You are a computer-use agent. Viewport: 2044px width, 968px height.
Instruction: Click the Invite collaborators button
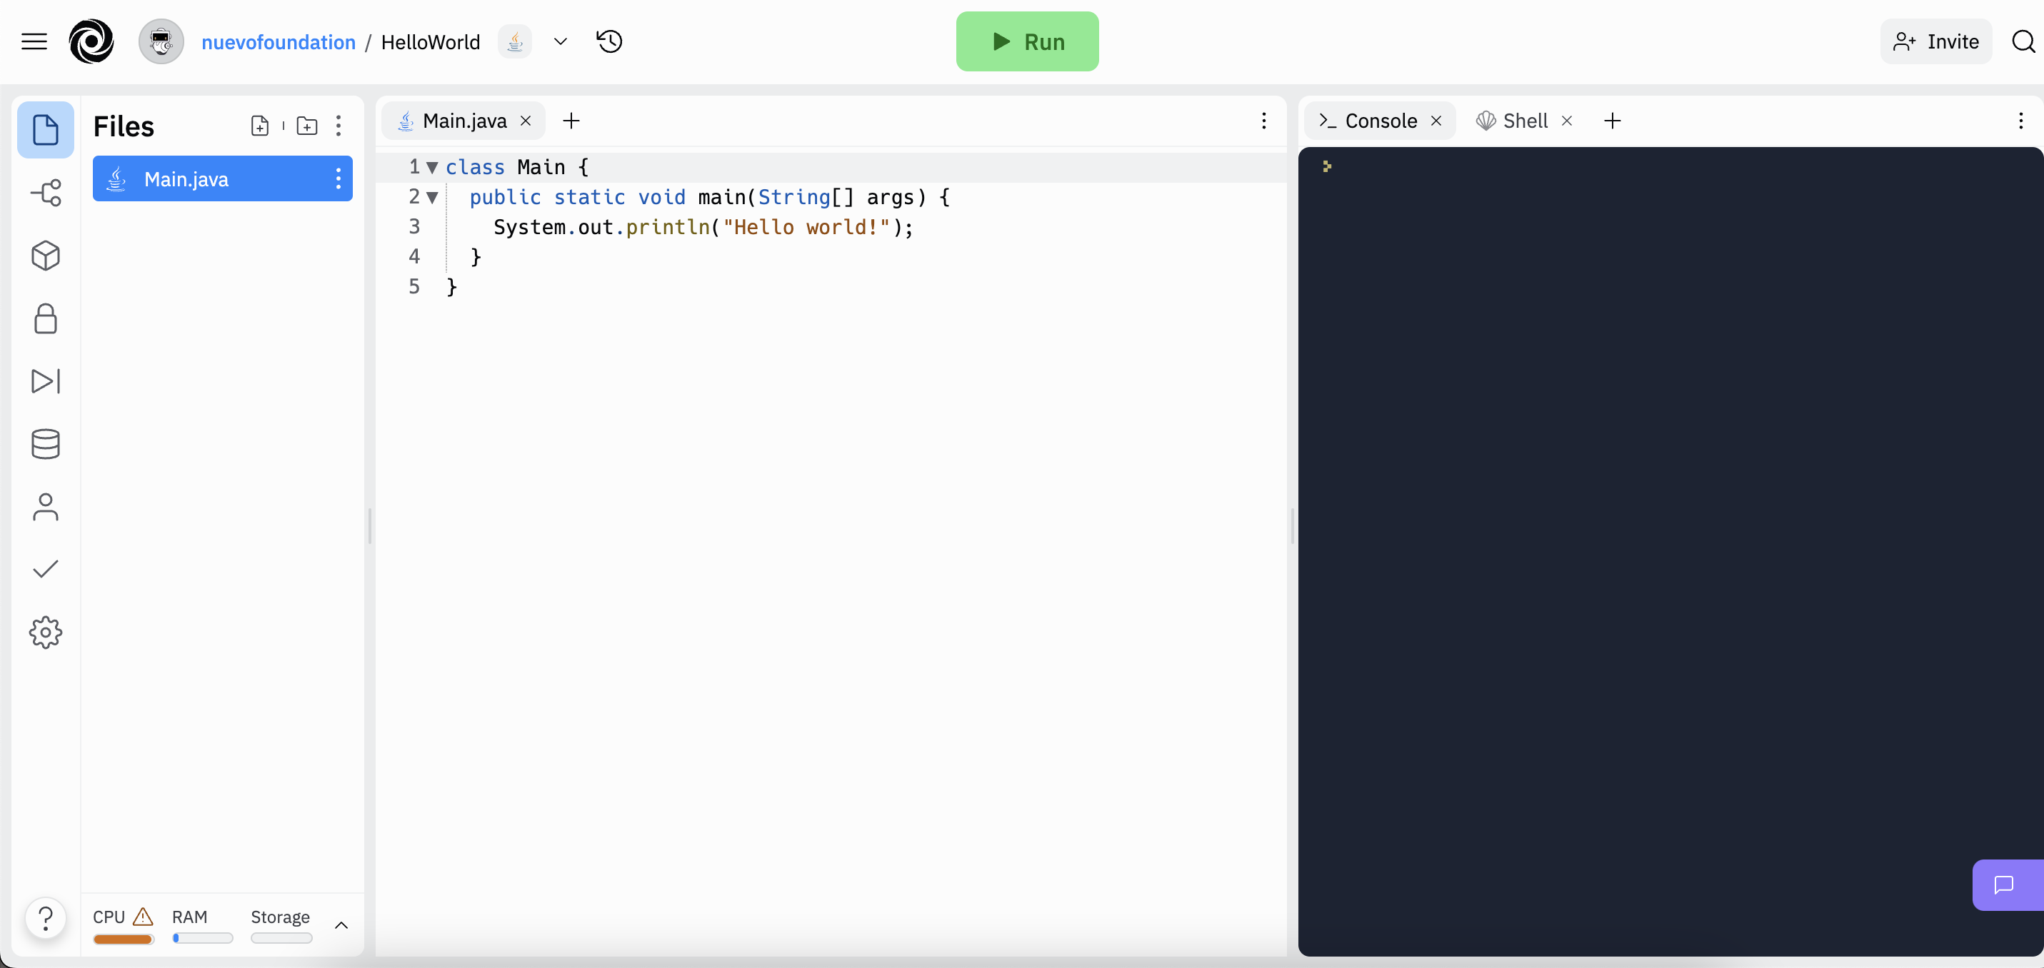click(x=1936, y=41)
